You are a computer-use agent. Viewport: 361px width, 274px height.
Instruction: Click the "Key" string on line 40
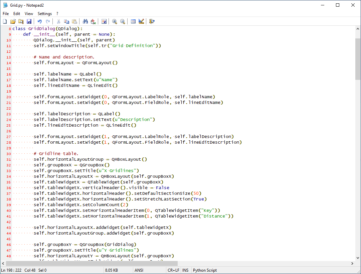[207, 211]
